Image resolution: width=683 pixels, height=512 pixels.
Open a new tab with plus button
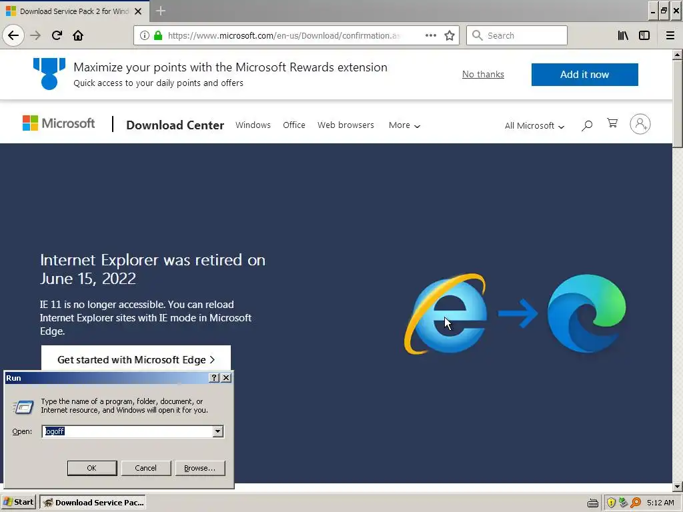point(161,11)
